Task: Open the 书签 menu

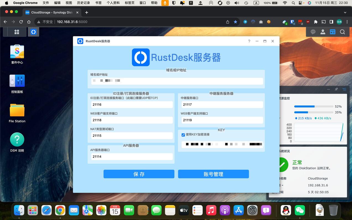Action: click(98, 3)
